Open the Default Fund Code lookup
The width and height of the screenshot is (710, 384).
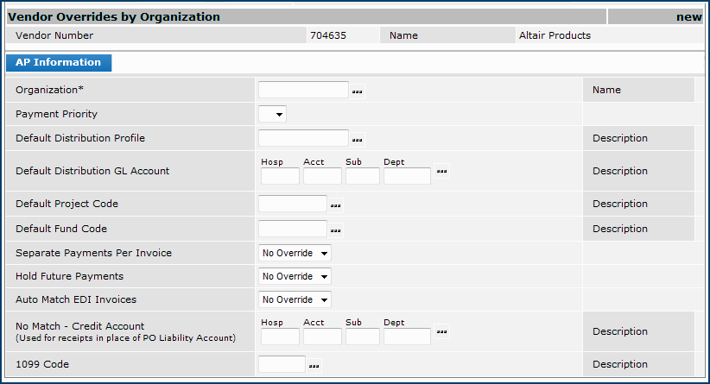click(x=336, y=230)
